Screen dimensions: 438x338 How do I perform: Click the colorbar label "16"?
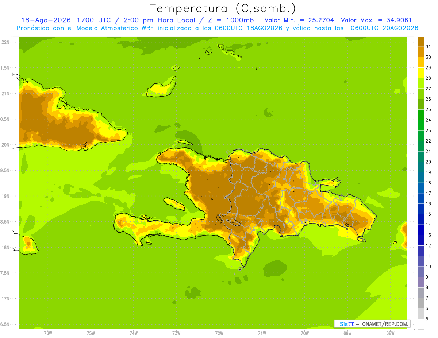coord(429,204)
